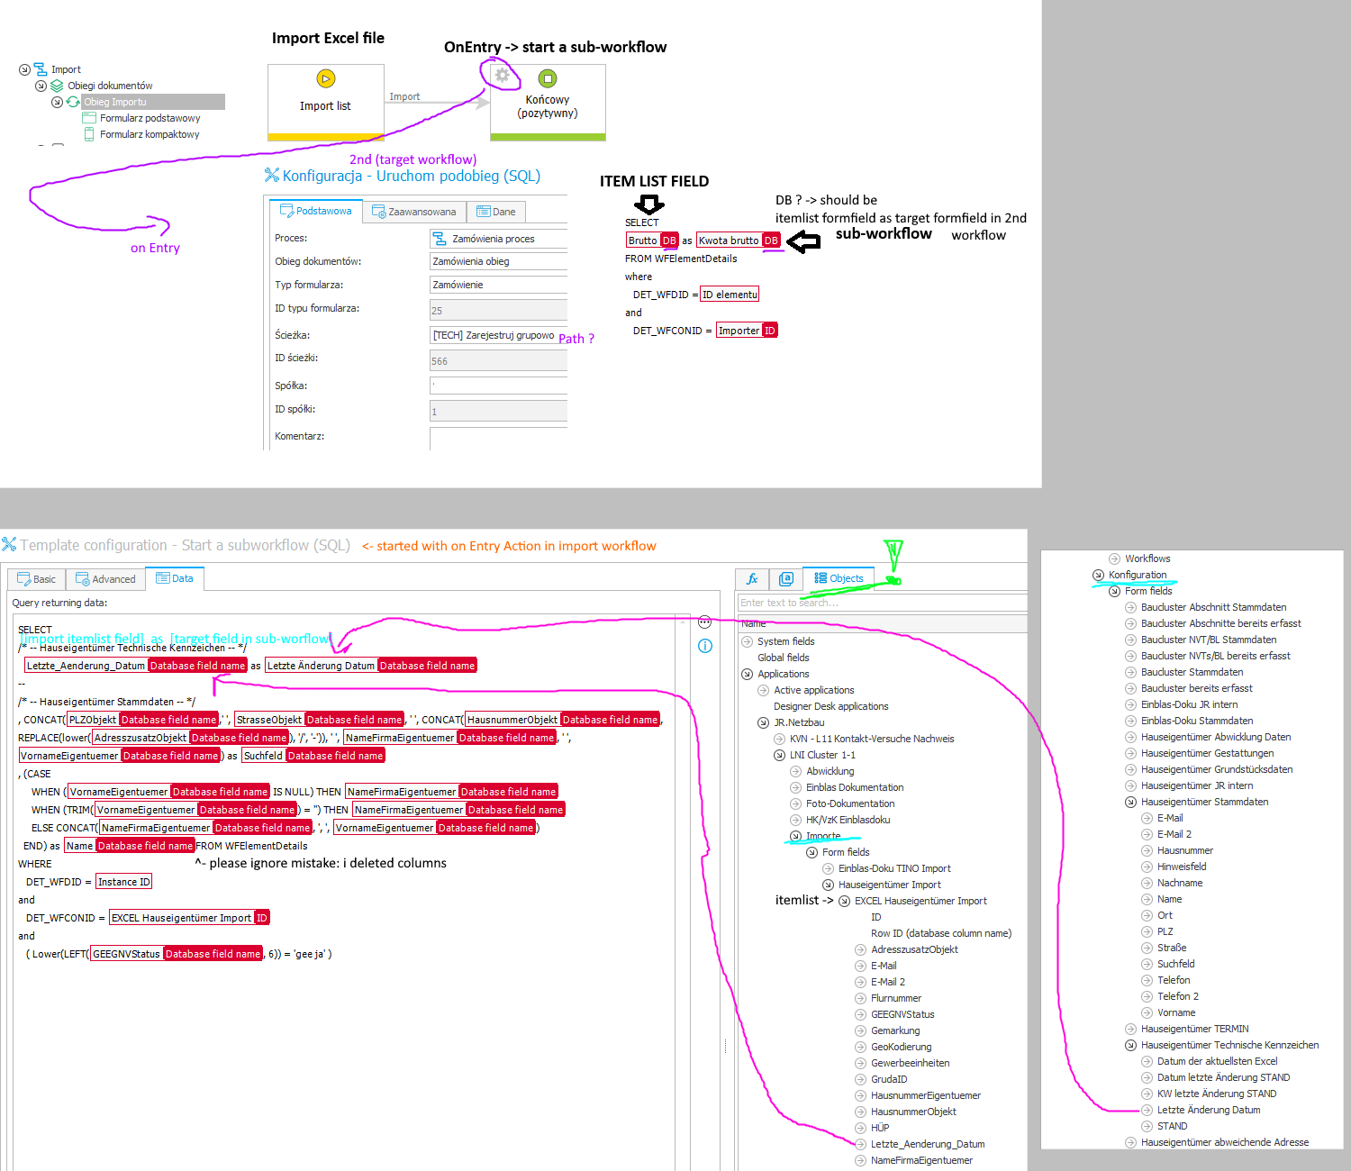Select Row ID (database column name) item
This screenshot has height=1171, width=1351.
point(941,933)
